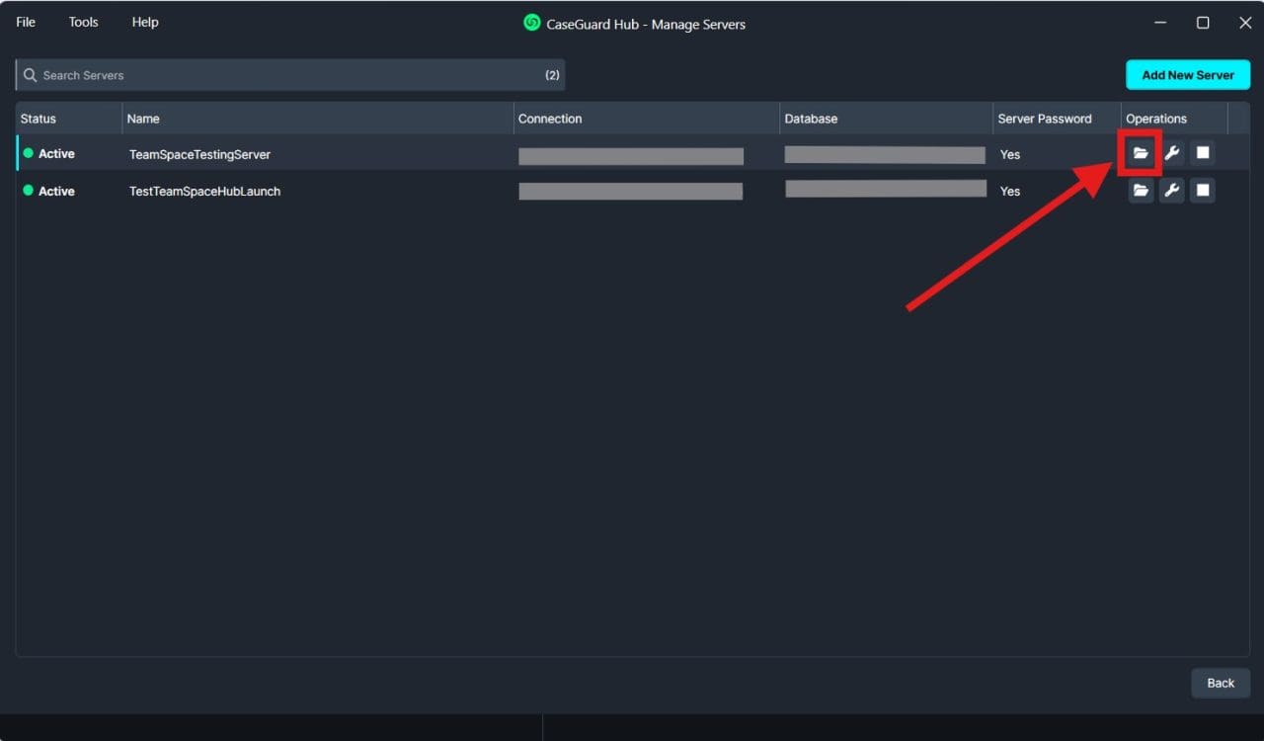Click the magnifier icon in search bar
The height and width of the screenshot is (741, 1264).
pyautogui.click(x=30, y=75)
